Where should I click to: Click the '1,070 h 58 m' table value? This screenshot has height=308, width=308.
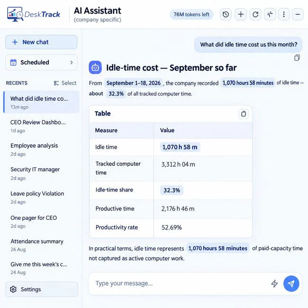point(180,147)
